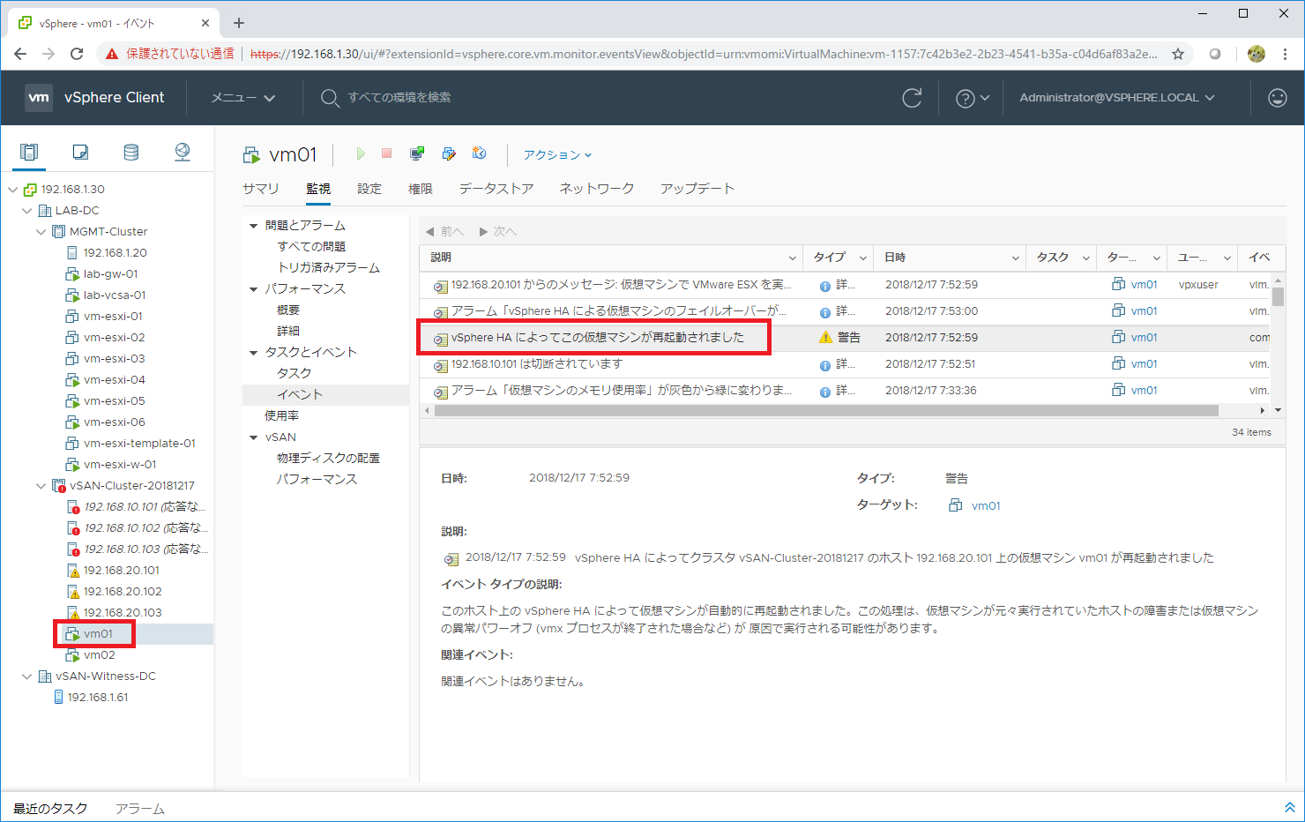The image size is (1305, 822).
Task: Click the vm01 target link in event details
Action: (986, 506)
